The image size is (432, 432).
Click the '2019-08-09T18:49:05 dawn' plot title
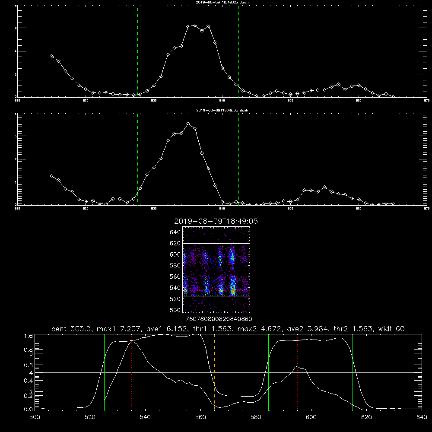coord(222,2)
